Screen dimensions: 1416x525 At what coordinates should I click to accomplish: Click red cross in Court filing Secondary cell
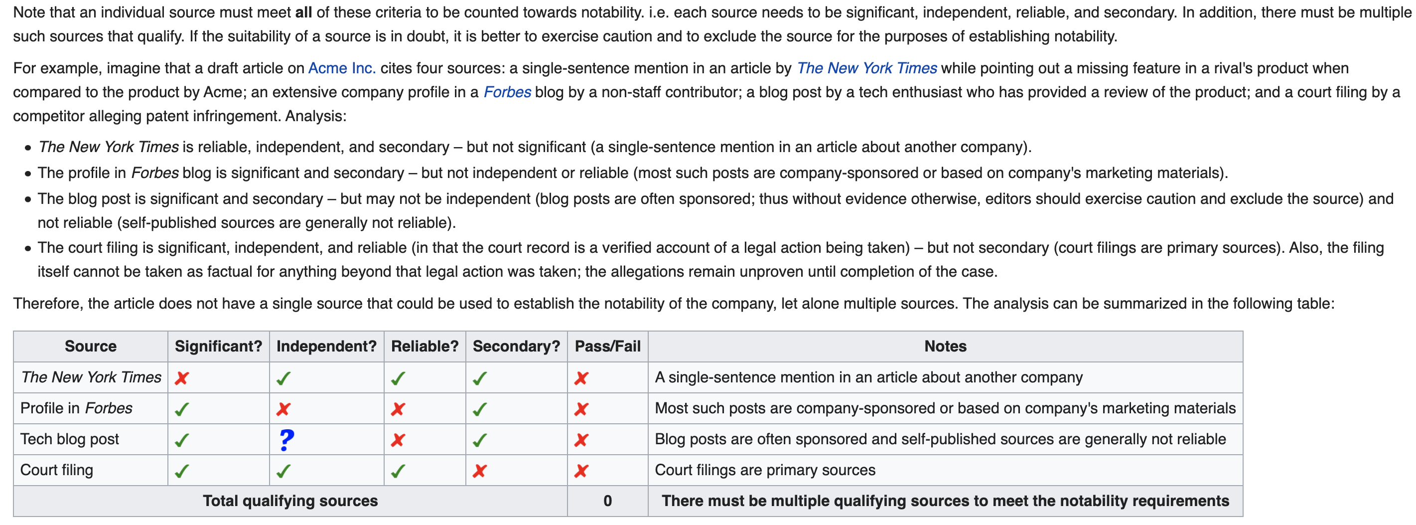479,471
